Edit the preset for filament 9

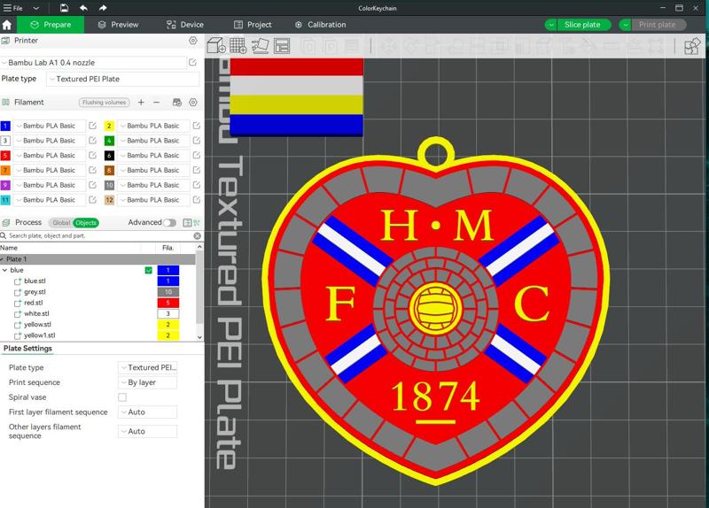coord(93,185)
